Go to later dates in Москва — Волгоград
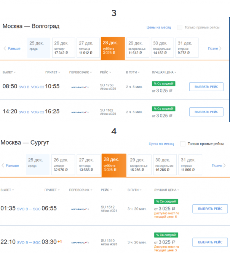230x253 pixels. (x=215, y=48)
